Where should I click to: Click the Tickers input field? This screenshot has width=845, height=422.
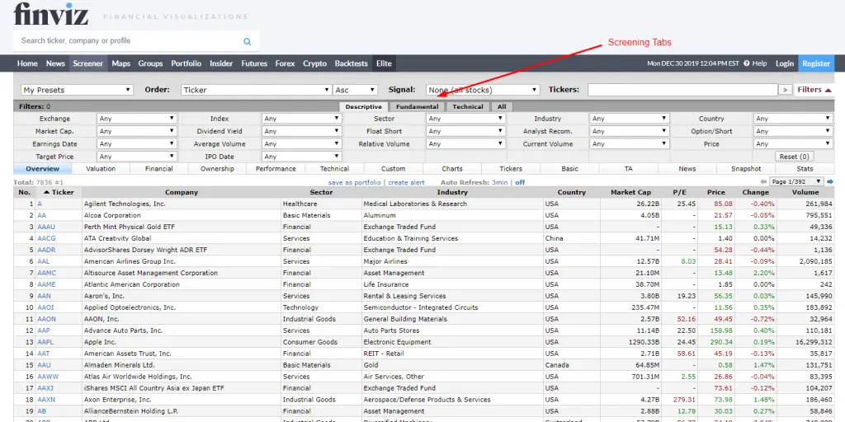[x=682, y=90]
